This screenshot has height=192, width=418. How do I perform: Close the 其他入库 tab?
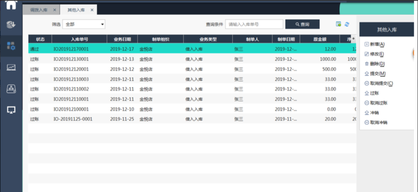92,10
